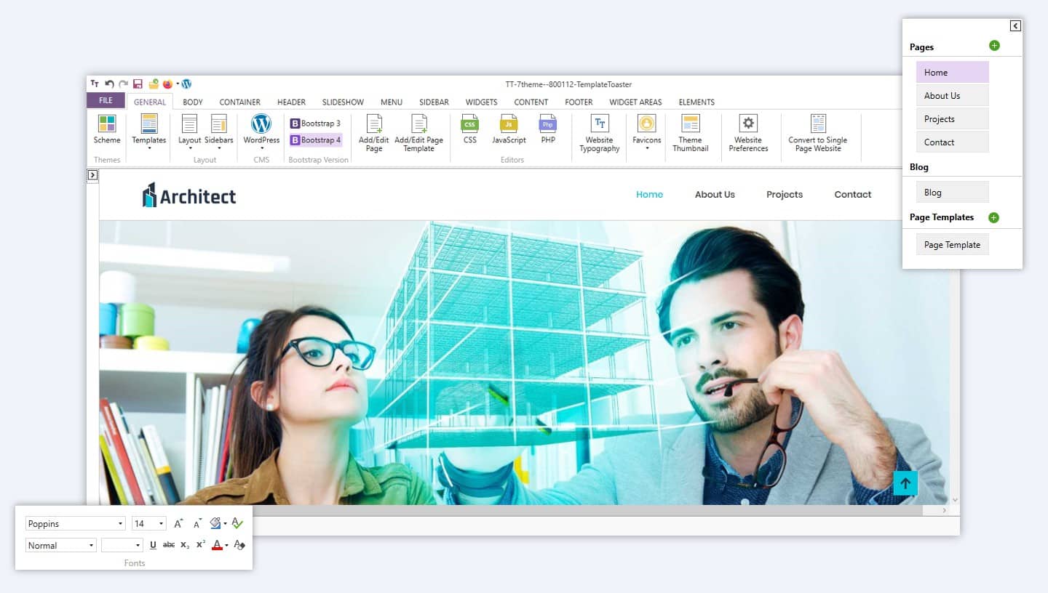Click the WordPress CMS icon

click(261, 124)
